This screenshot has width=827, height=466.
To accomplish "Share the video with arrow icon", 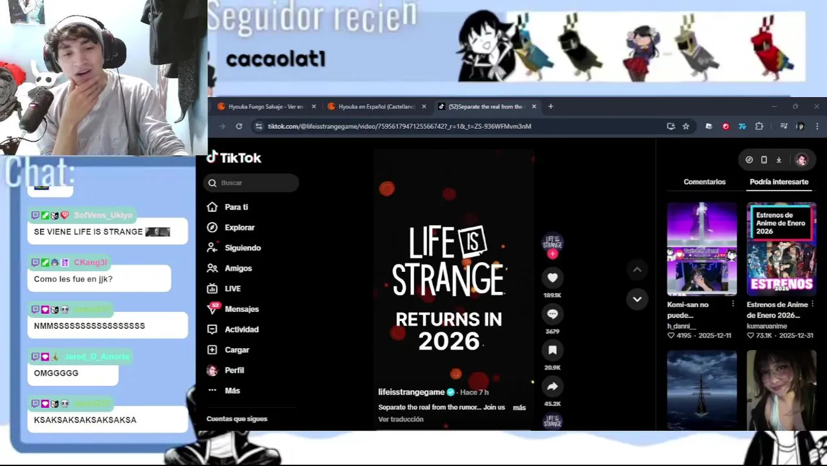I will [x=552, y=386].
